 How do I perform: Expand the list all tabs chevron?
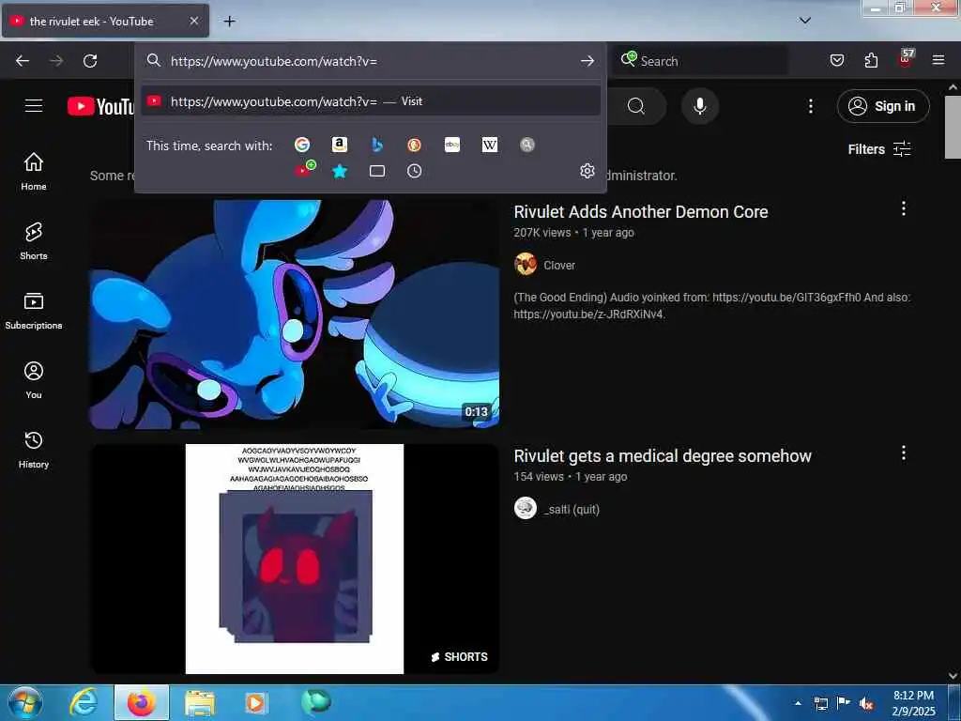(x=805, y=21)
